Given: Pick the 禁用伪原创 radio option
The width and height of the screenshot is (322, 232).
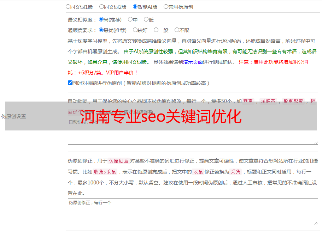Looking at the screenshot, I should (x=166, y=7).
